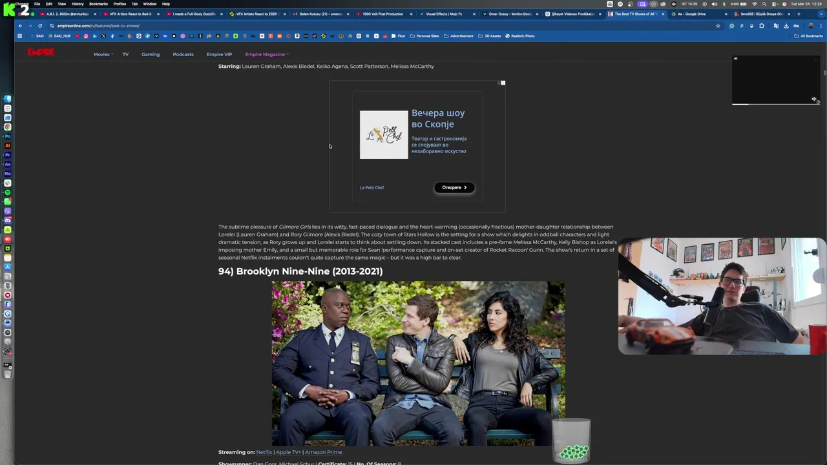Screen dimensions: 827x465
Task: Launch Premiere Pro from the dock
Action: tap(8, 154)
